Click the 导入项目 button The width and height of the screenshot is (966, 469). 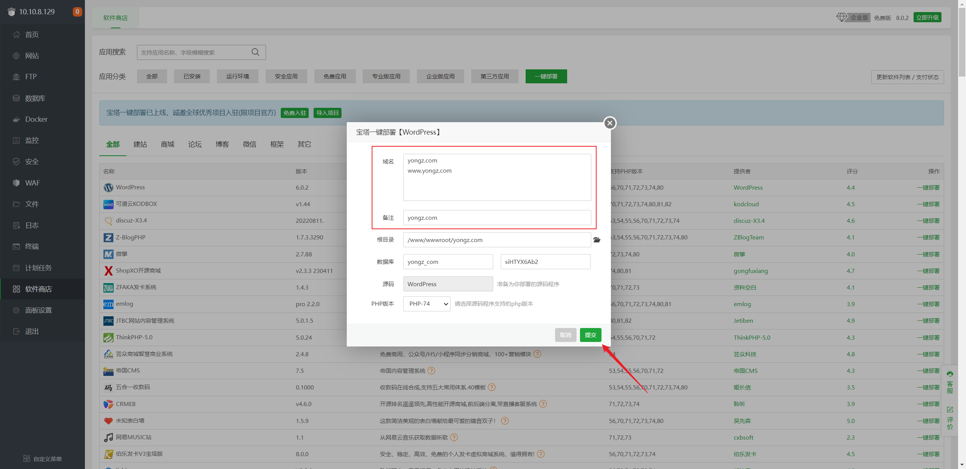pyautogui.click(x=328, y=113)
